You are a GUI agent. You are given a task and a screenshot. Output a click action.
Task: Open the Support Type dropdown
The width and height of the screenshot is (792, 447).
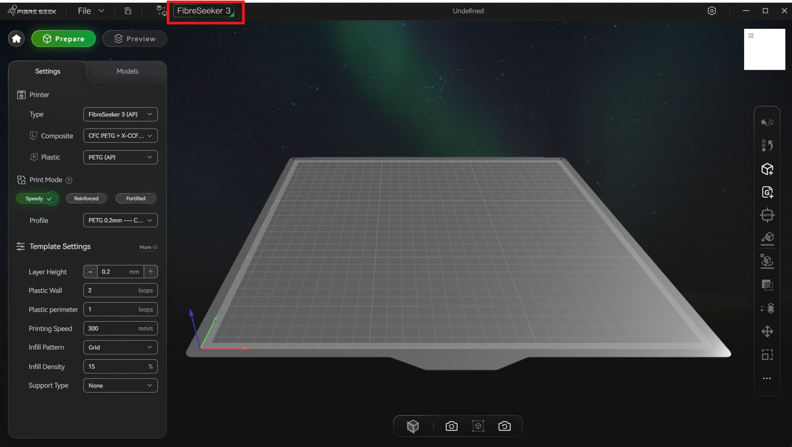pos(121,385)
